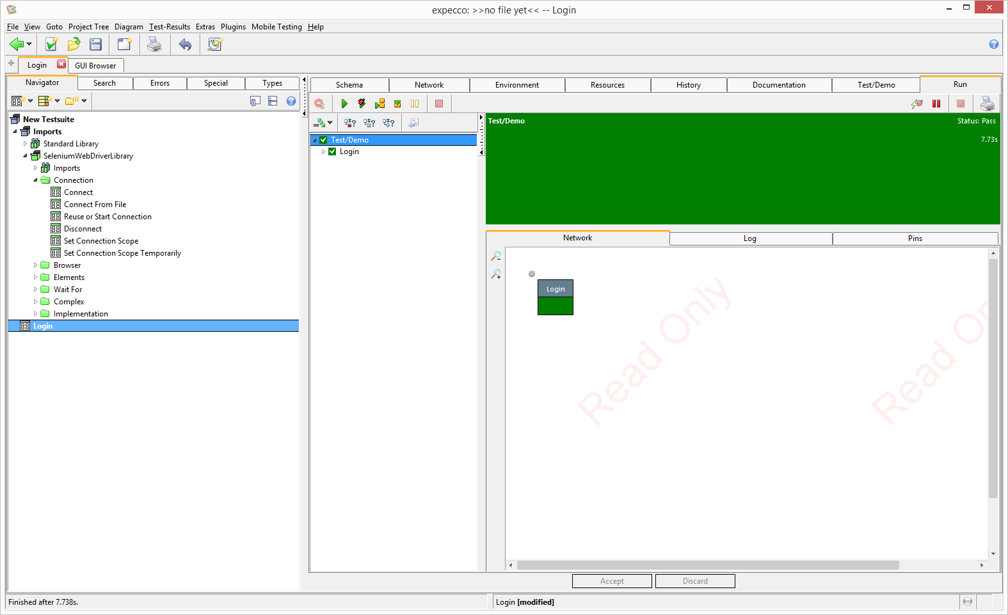Uncheck the Test/Demo checkbox
The width and height of the screenshot is (1008, 615).
[x=324, y=140]
